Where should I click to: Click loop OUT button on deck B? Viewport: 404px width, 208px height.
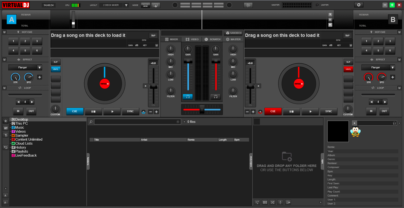pyautogui.click(x=384, y=111)
